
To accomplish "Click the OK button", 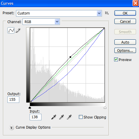I will (x=125, y=13).
